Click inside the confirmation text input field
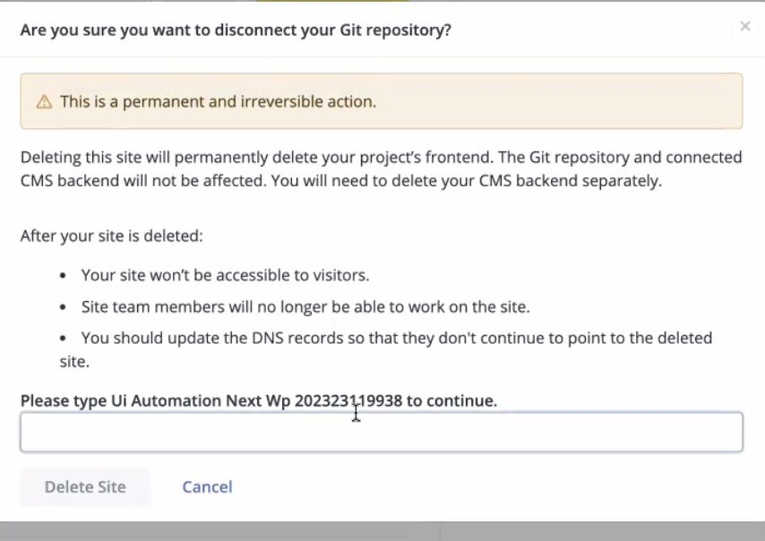 pos(382,431)
